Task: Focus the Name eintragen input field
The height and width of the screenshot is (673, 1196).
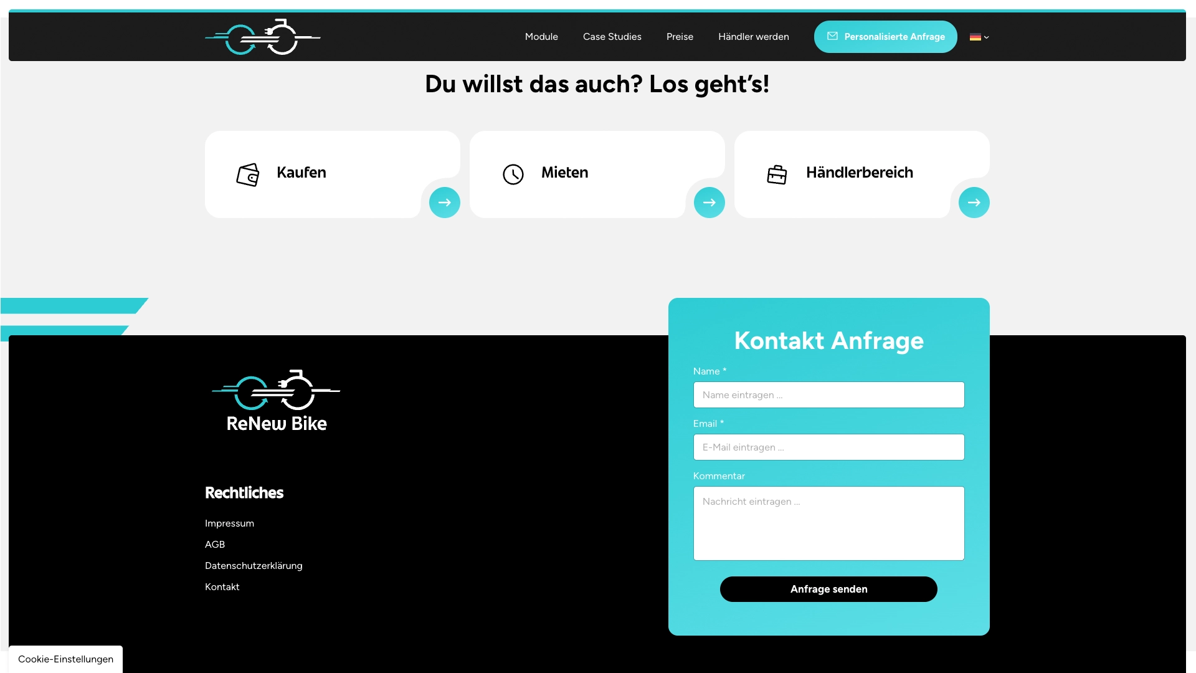Action: point(828,395)
